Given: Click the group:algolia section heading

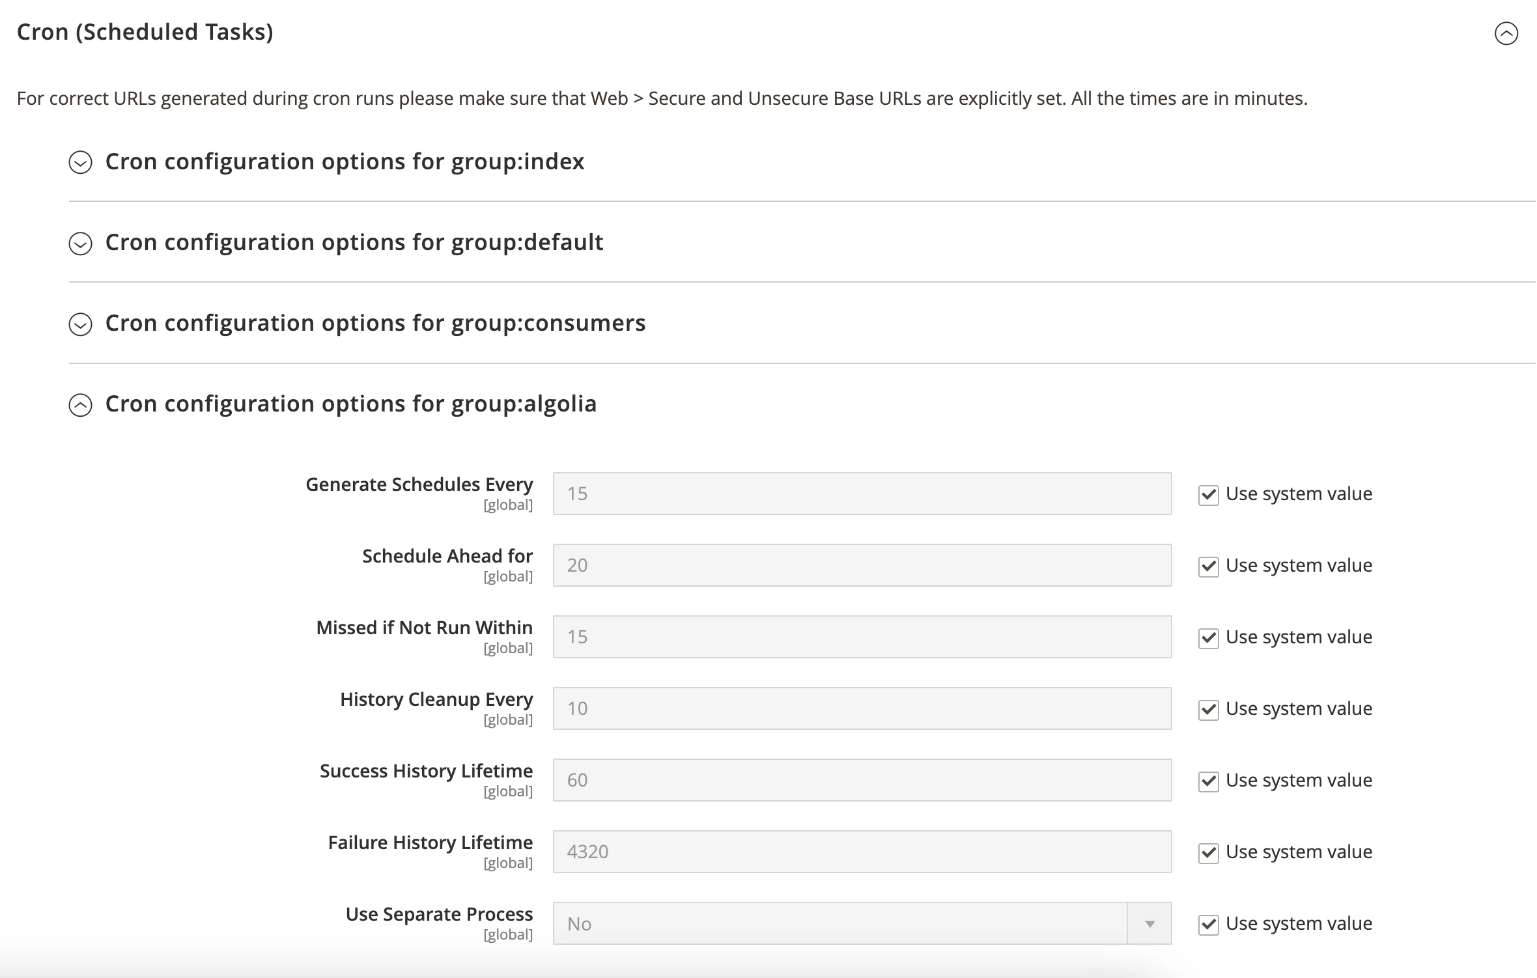Looking at the screenshot, I should click(x=352, y=404).
